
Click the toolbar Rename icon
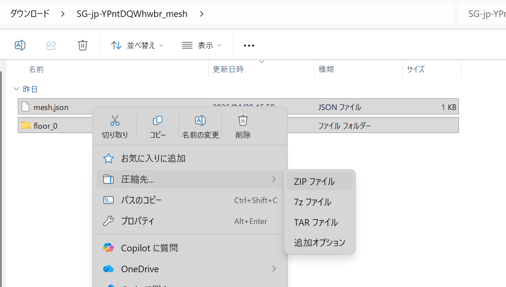(20, 45)
